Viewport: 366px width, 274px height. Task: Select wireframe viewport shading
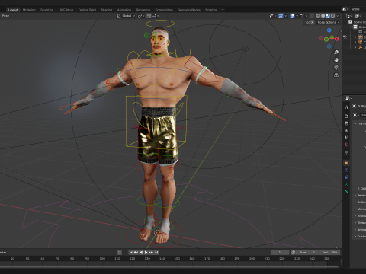[x=318, y=16]
